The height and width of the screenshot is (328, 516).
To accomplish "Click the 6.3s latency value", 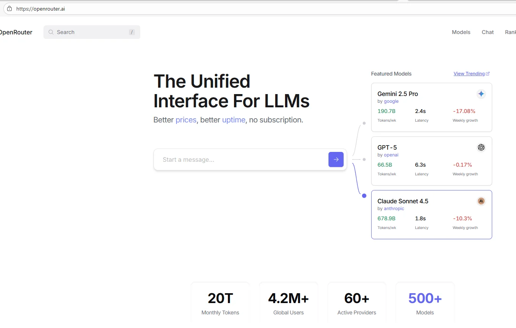I will point(420,165).
